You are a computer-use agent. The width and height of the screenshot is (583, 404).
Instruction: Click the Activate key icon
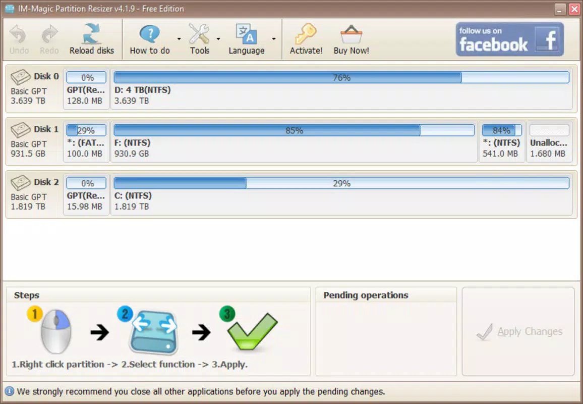(306, 34)
